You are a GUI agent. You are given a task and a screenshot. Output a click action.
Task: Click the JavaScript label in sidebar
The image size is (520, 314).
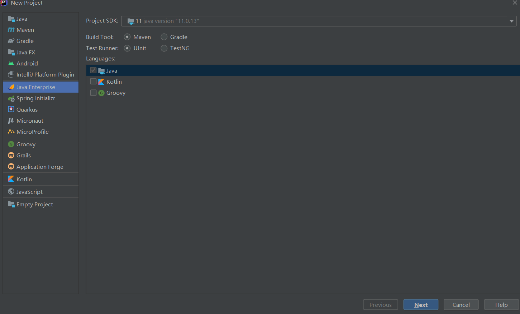pyautogui.click(x=29, y=192)
